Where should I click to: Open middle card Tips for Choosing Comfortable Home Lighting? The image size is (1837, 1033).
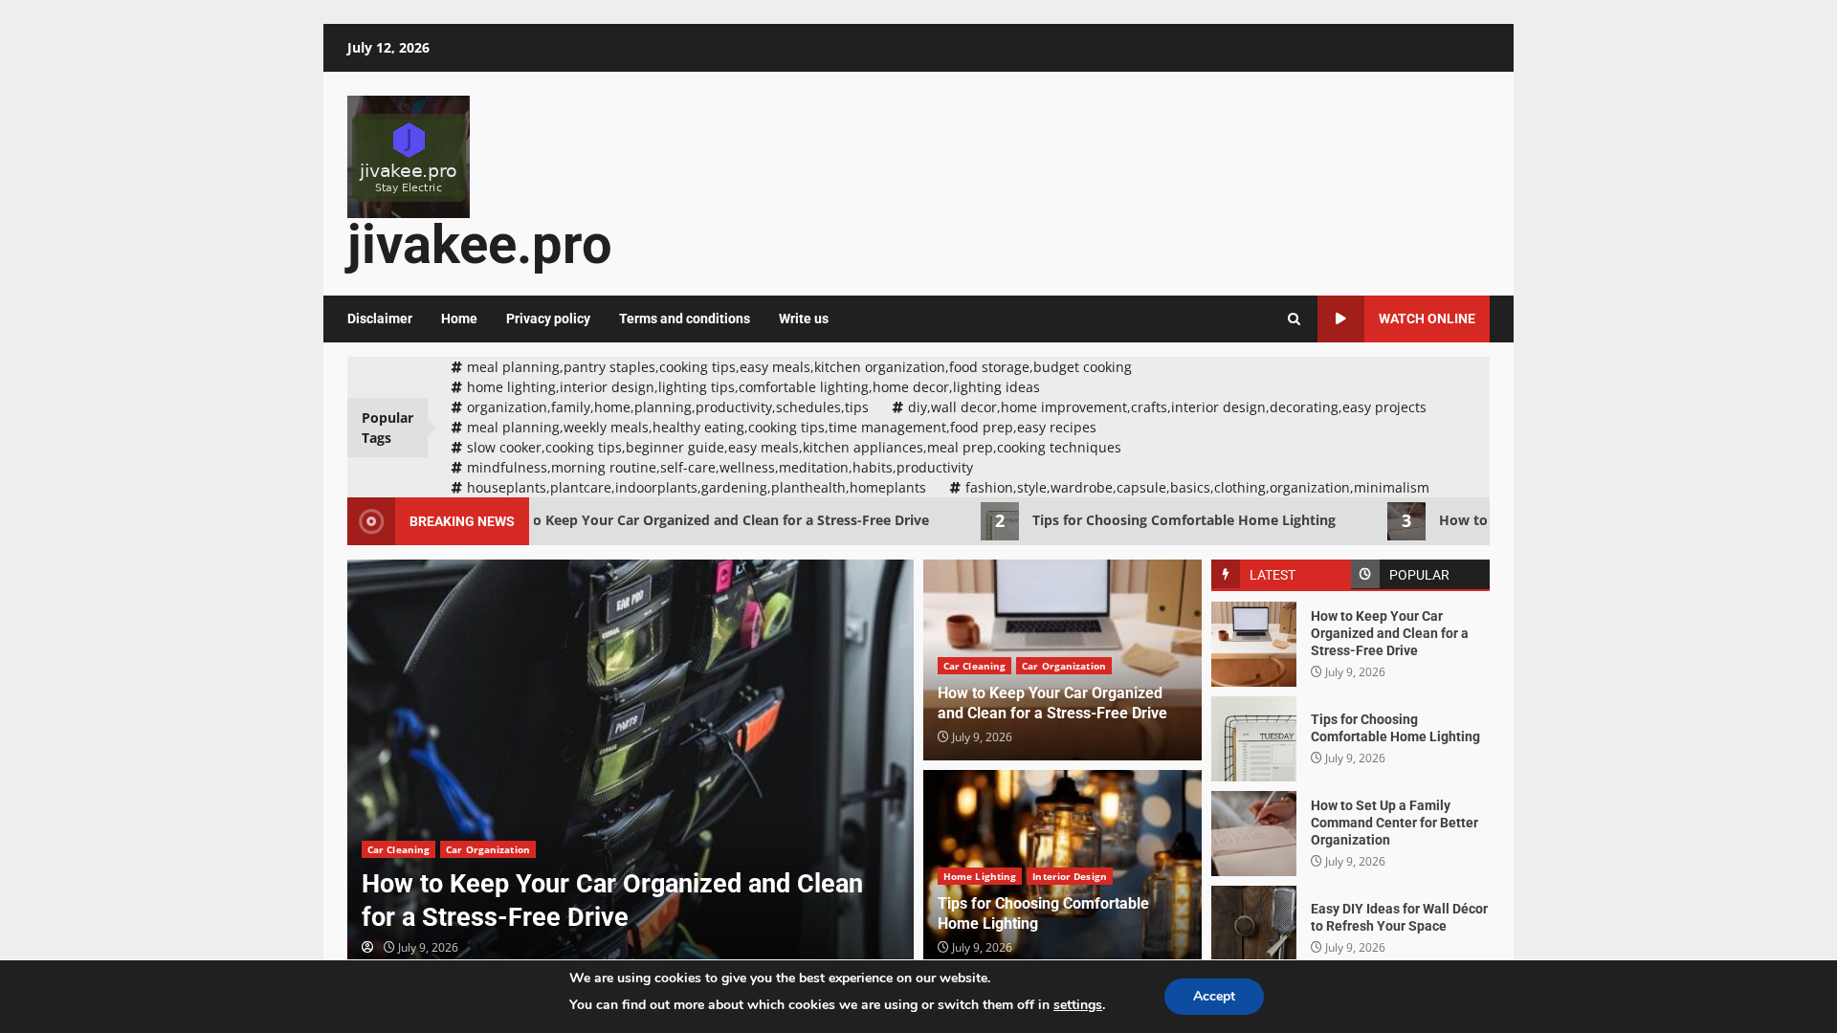pyautogui.click(x=1043, y=913)
